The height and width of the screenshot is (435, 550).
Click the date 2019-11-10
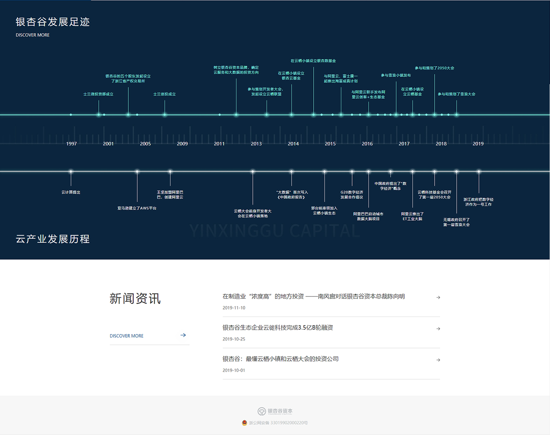(x=234, y=308)
